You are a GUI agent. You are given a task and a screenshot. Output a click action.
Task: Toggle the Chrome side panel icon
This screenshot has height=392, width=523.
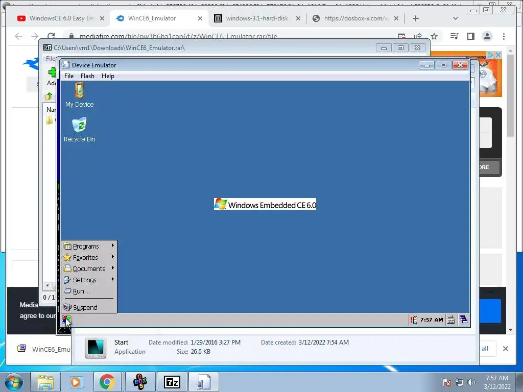coord(470,36)
